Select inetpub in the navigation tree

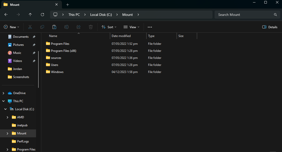tap(20, 125)
